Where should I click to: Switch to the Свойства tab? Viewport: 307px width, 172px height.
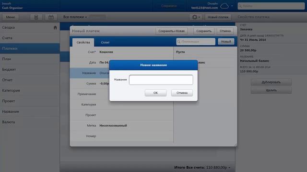(x=83, y=43)
